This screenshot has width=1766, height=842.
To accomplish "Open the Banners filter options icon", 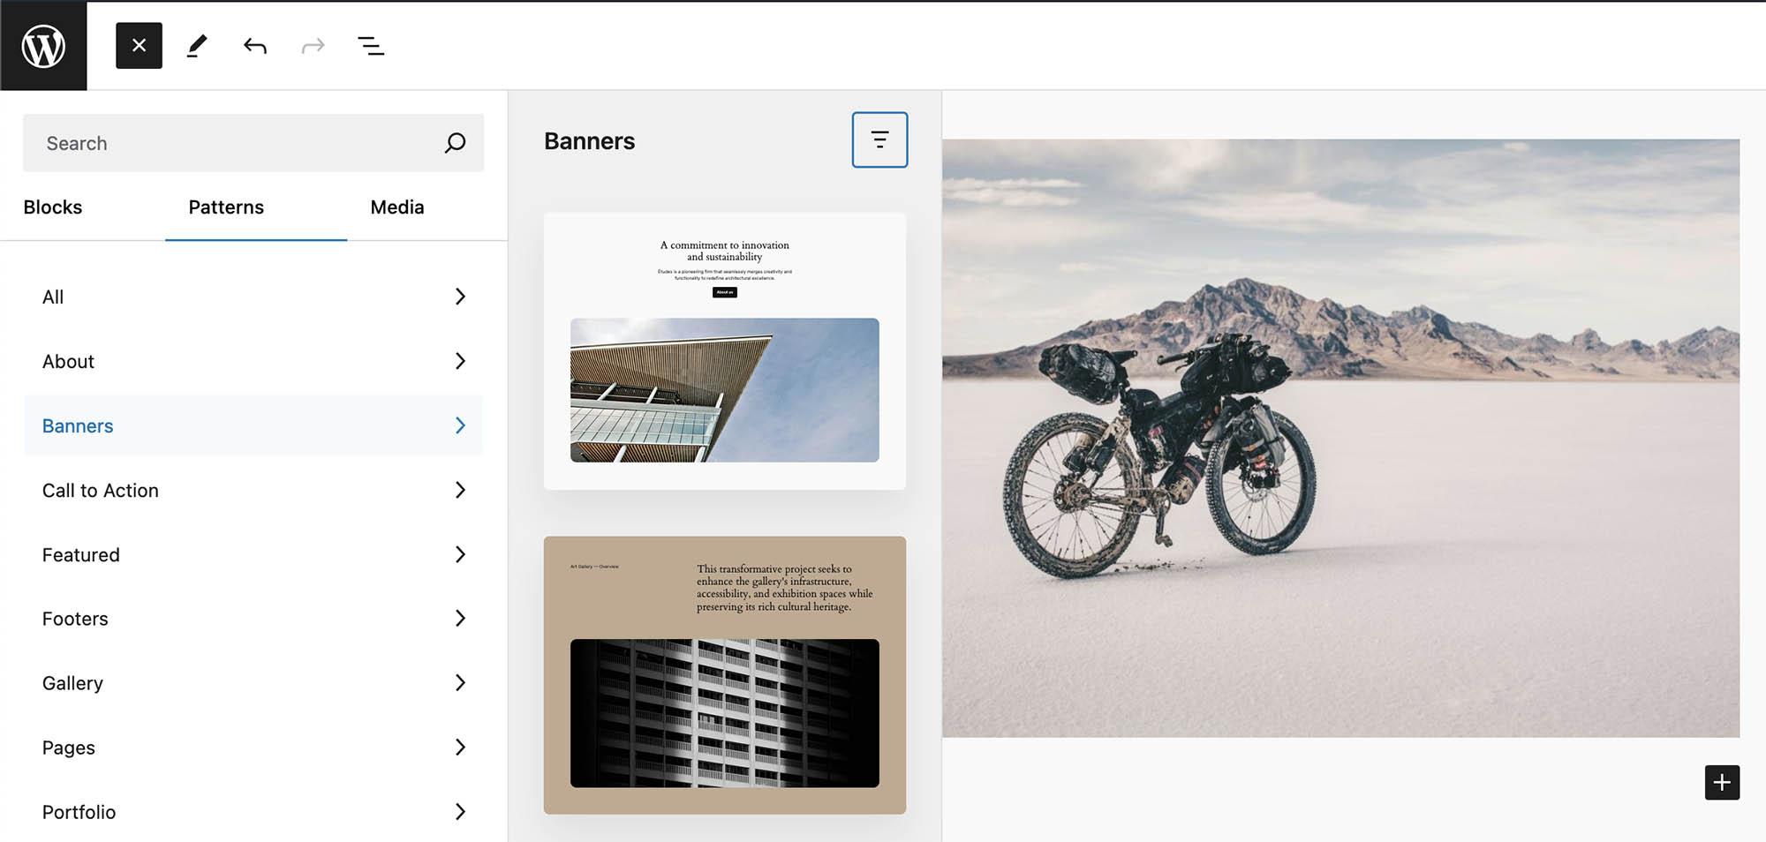I will pos(879,139).
